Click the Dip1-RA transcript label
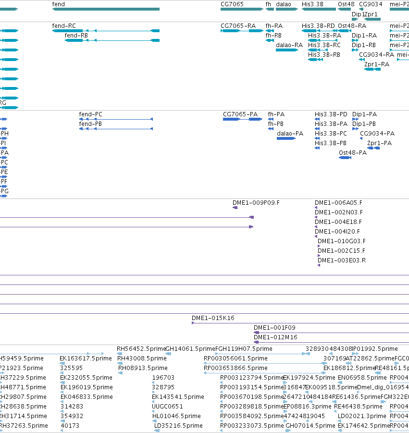This screenshot has width=409, height=433. [x=364, y=36]
